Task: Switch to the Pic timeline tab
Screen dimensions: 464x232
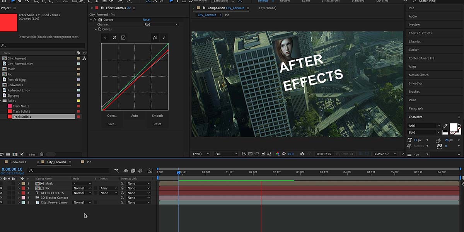Action: click(x=89, y=162)
